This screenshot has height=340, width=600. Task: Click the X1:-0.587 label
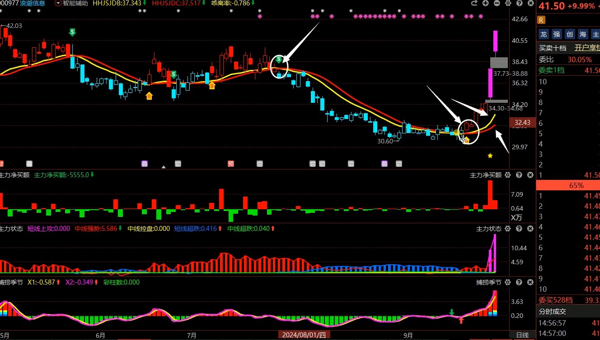point(41,282)
